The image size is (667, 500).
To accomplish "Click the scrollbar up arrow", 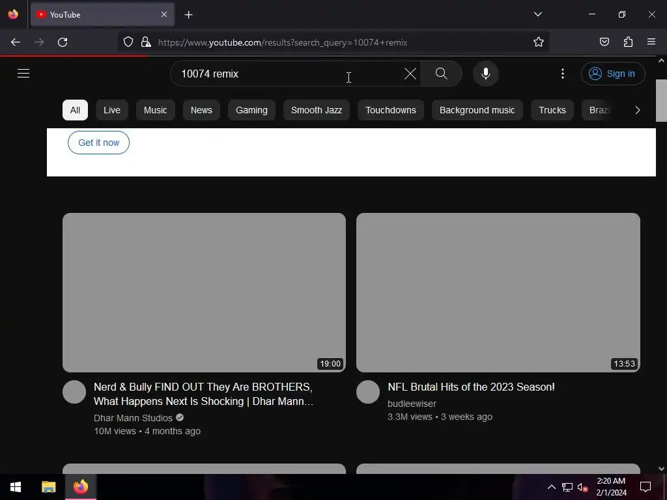I will [x=661, y=61].
